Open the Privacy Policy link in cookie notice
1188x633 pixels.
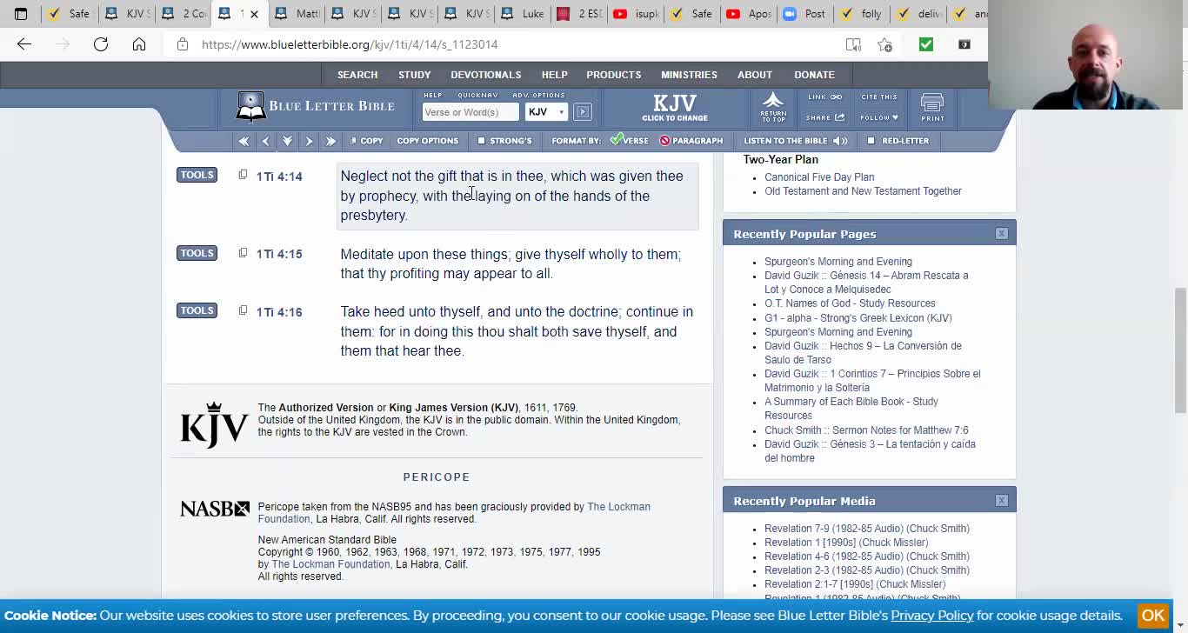click(932, 616)
